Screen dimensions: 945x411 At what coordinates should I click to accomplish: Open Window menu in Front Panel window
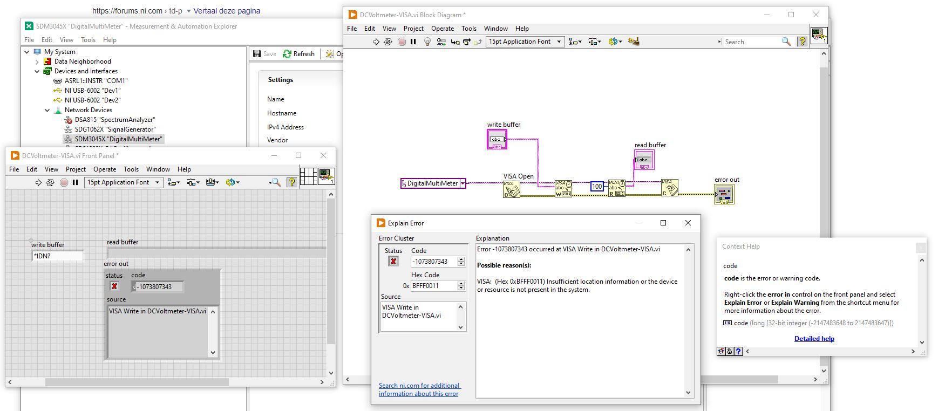tap(158, 169)
